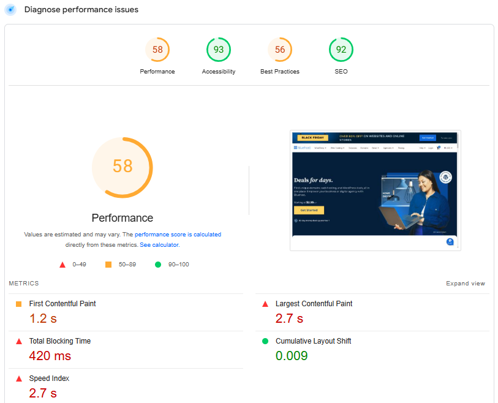Image resolution: width=498 pixels, height=403 pixels.
Task: Click the red triangle 0–49 legend icon
Action: tap(62, 265)
